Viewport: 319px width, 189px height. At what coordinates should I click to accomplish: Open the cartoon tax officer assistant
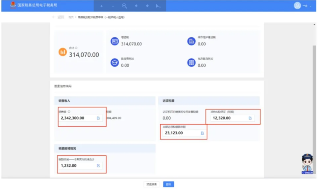(307, 164)
